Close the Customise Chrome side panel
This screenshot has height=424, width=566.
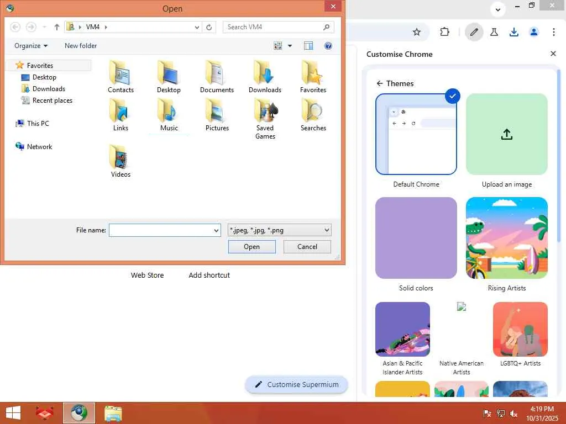[x=553, y=54]
